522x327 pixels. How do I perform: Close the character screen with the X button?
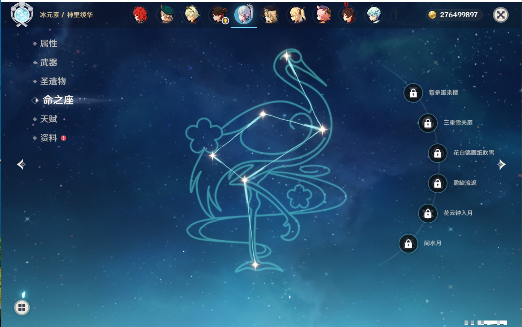point(501,15)
